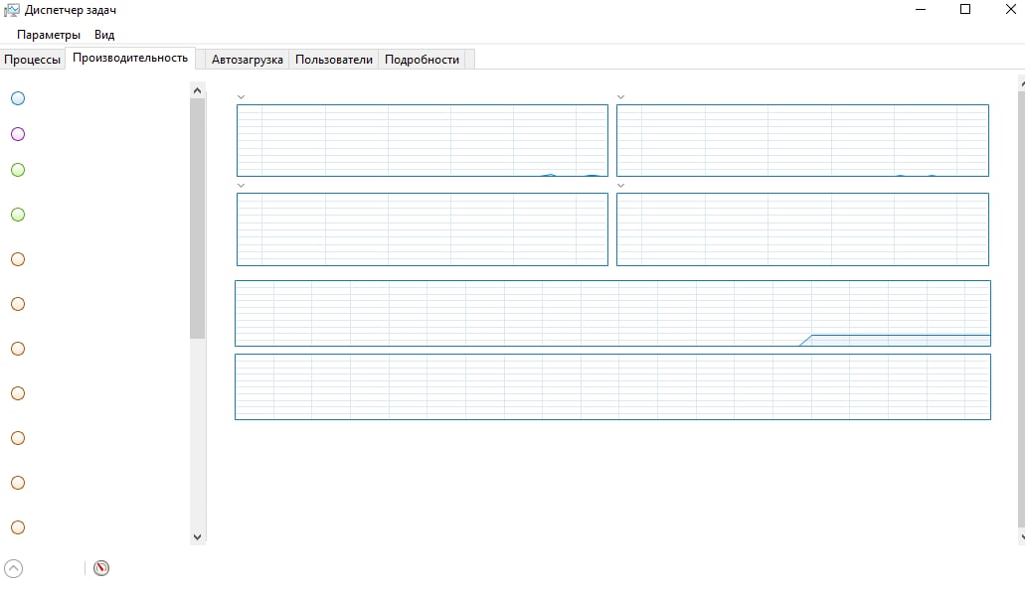The height and width of the screenshot is (593, 1025).
Task: Select the blue circle resource in sidebar
Action: [18, 98]
